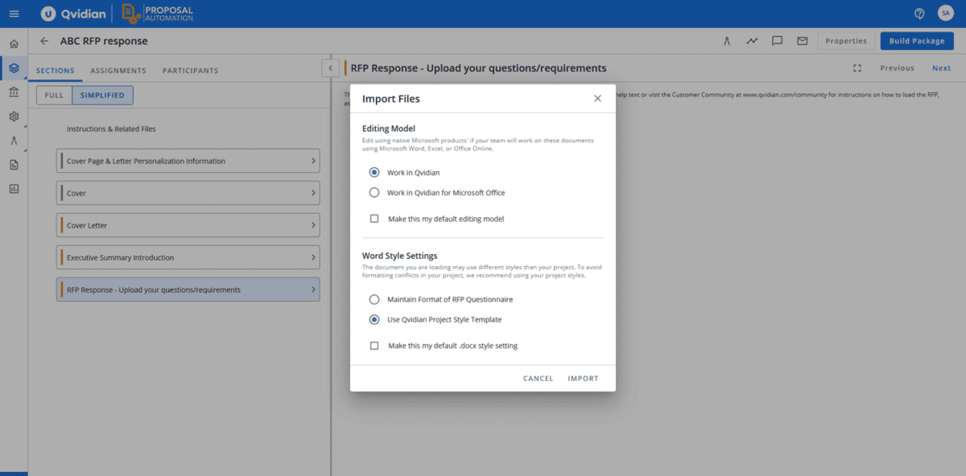Open the Home icon in the left sidebar
Viewport: 966px width, 476px height.
tap(13, 43)
